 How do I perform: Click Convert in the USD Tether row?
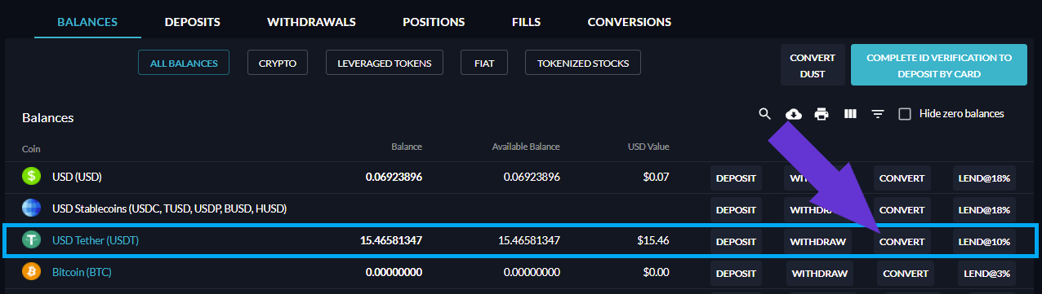902,242
